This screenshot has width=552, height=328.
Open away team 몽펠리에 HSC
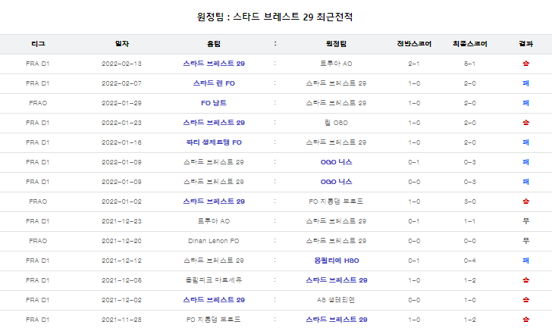pos(336,261)
